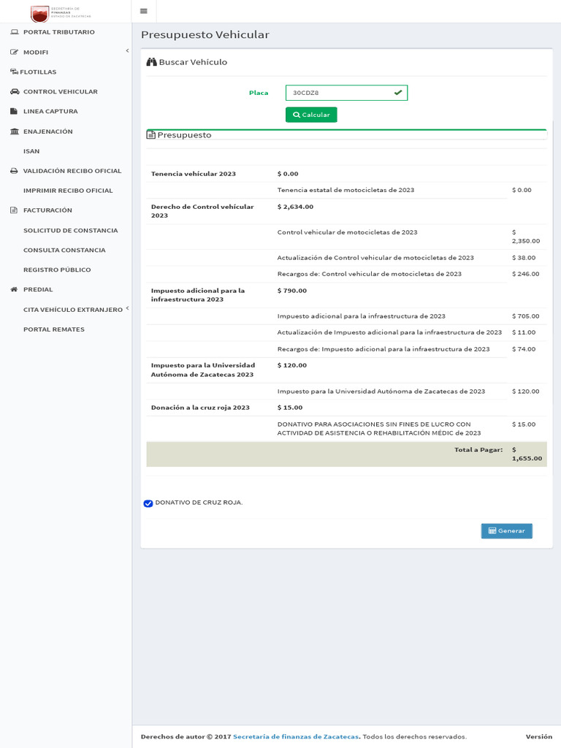Click the $ 790.00 subtotal
This screenshot has width=561, height=748.
292,291
